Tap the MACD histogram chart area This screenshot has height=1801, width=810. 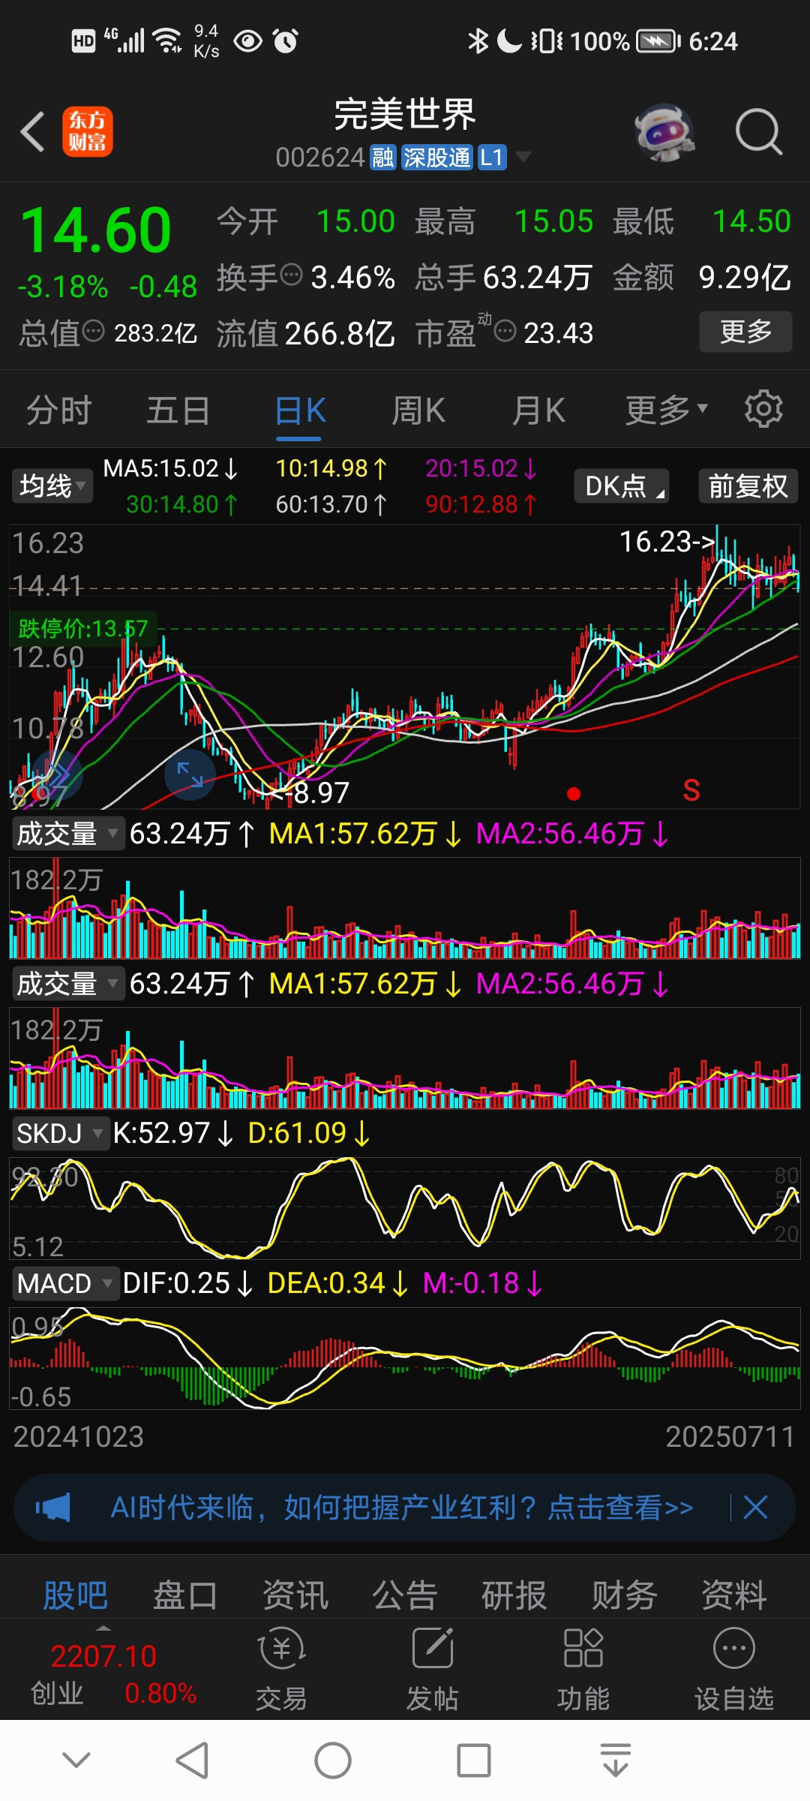pos(405,1358)
